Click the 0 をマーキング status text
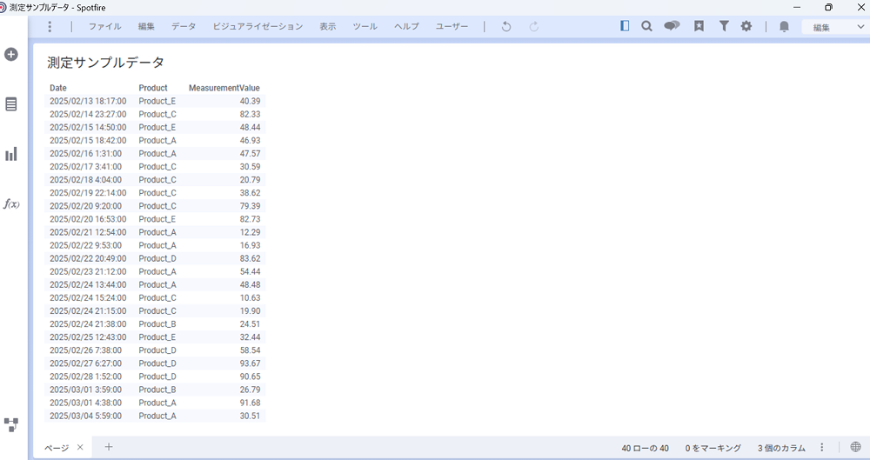This screenshot has height=460, width=870. point(713,448)
